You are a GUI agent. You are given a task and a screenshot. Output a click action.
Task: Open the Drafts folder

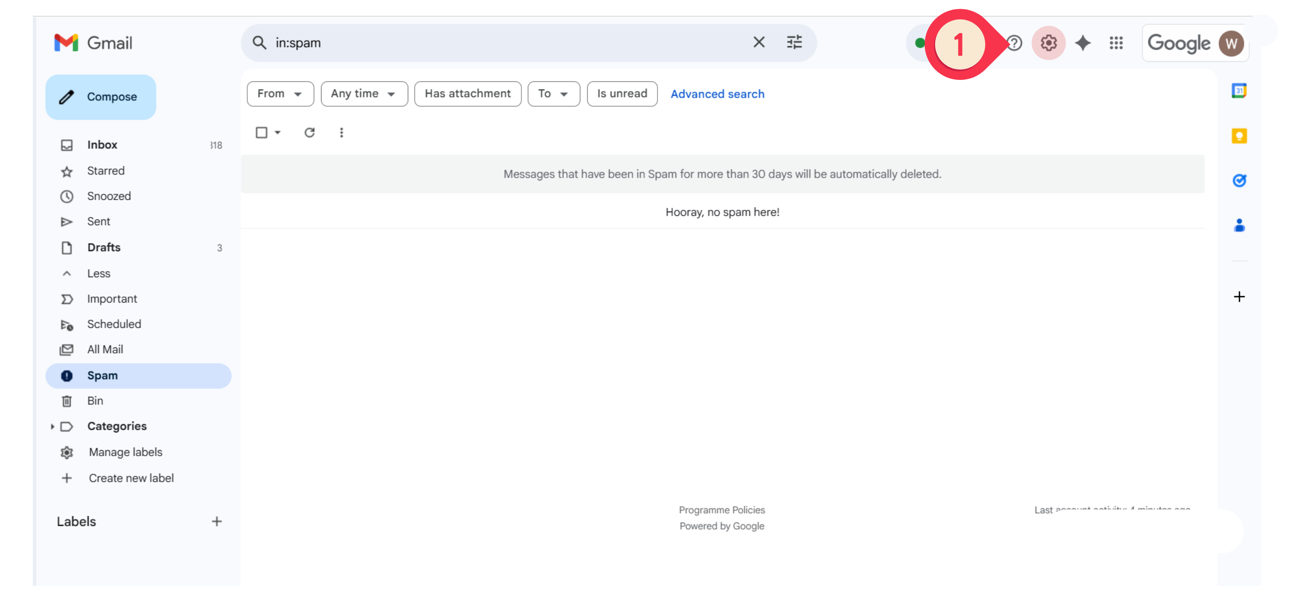tap(138, 248)
